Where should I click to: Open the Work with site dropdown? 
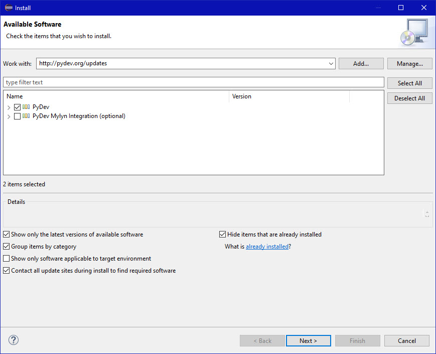point(331,64)
